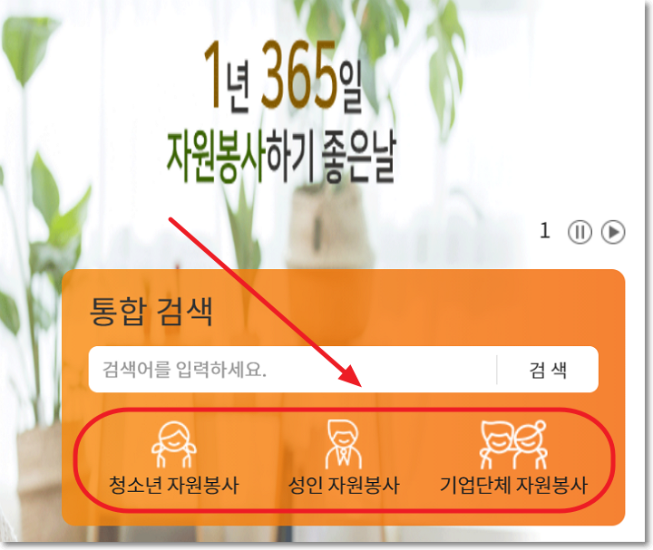The width and height of the screenshot is (653, 550).
Task: Play the banner slideshow
Action: point(613,232)
